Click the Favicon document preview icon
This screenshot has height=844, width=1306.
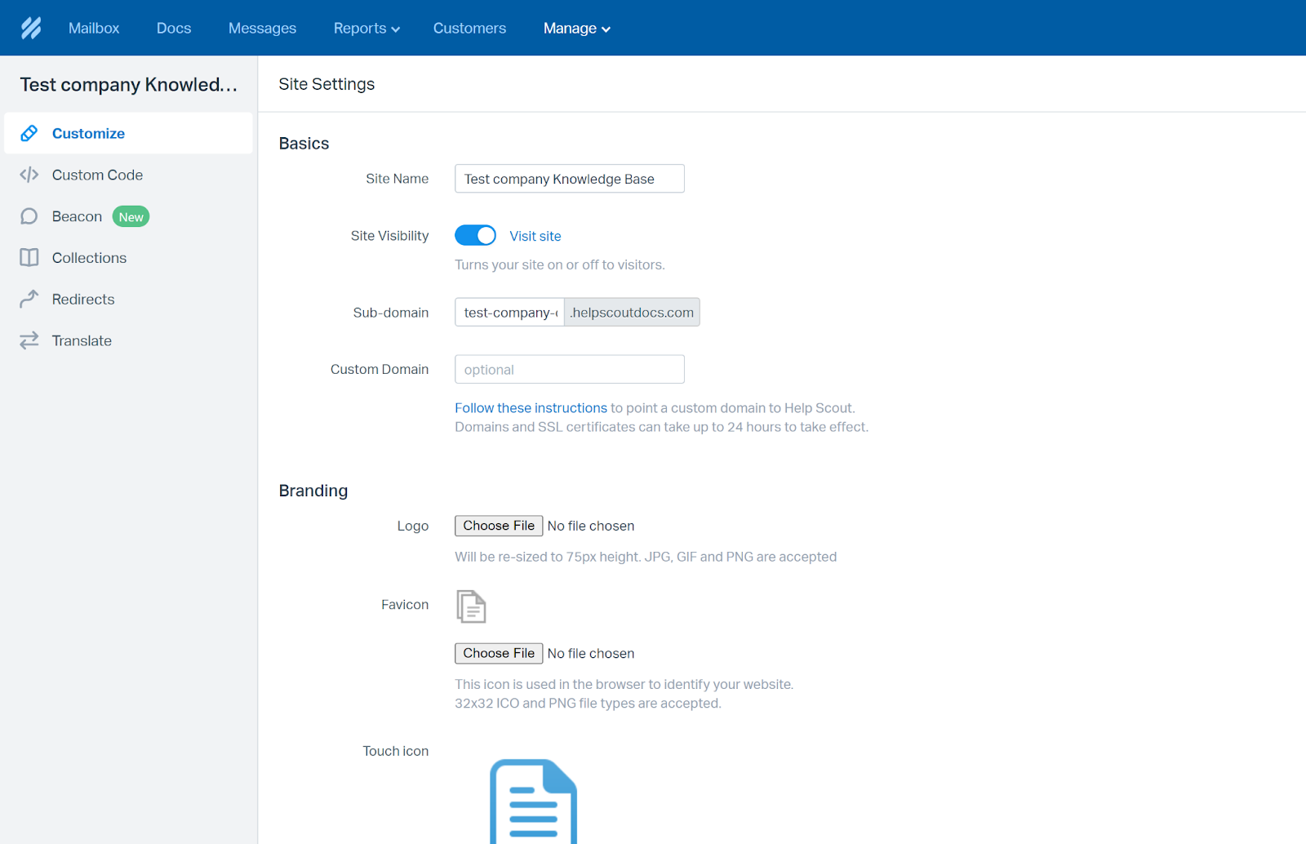click(x=471, y=606)
